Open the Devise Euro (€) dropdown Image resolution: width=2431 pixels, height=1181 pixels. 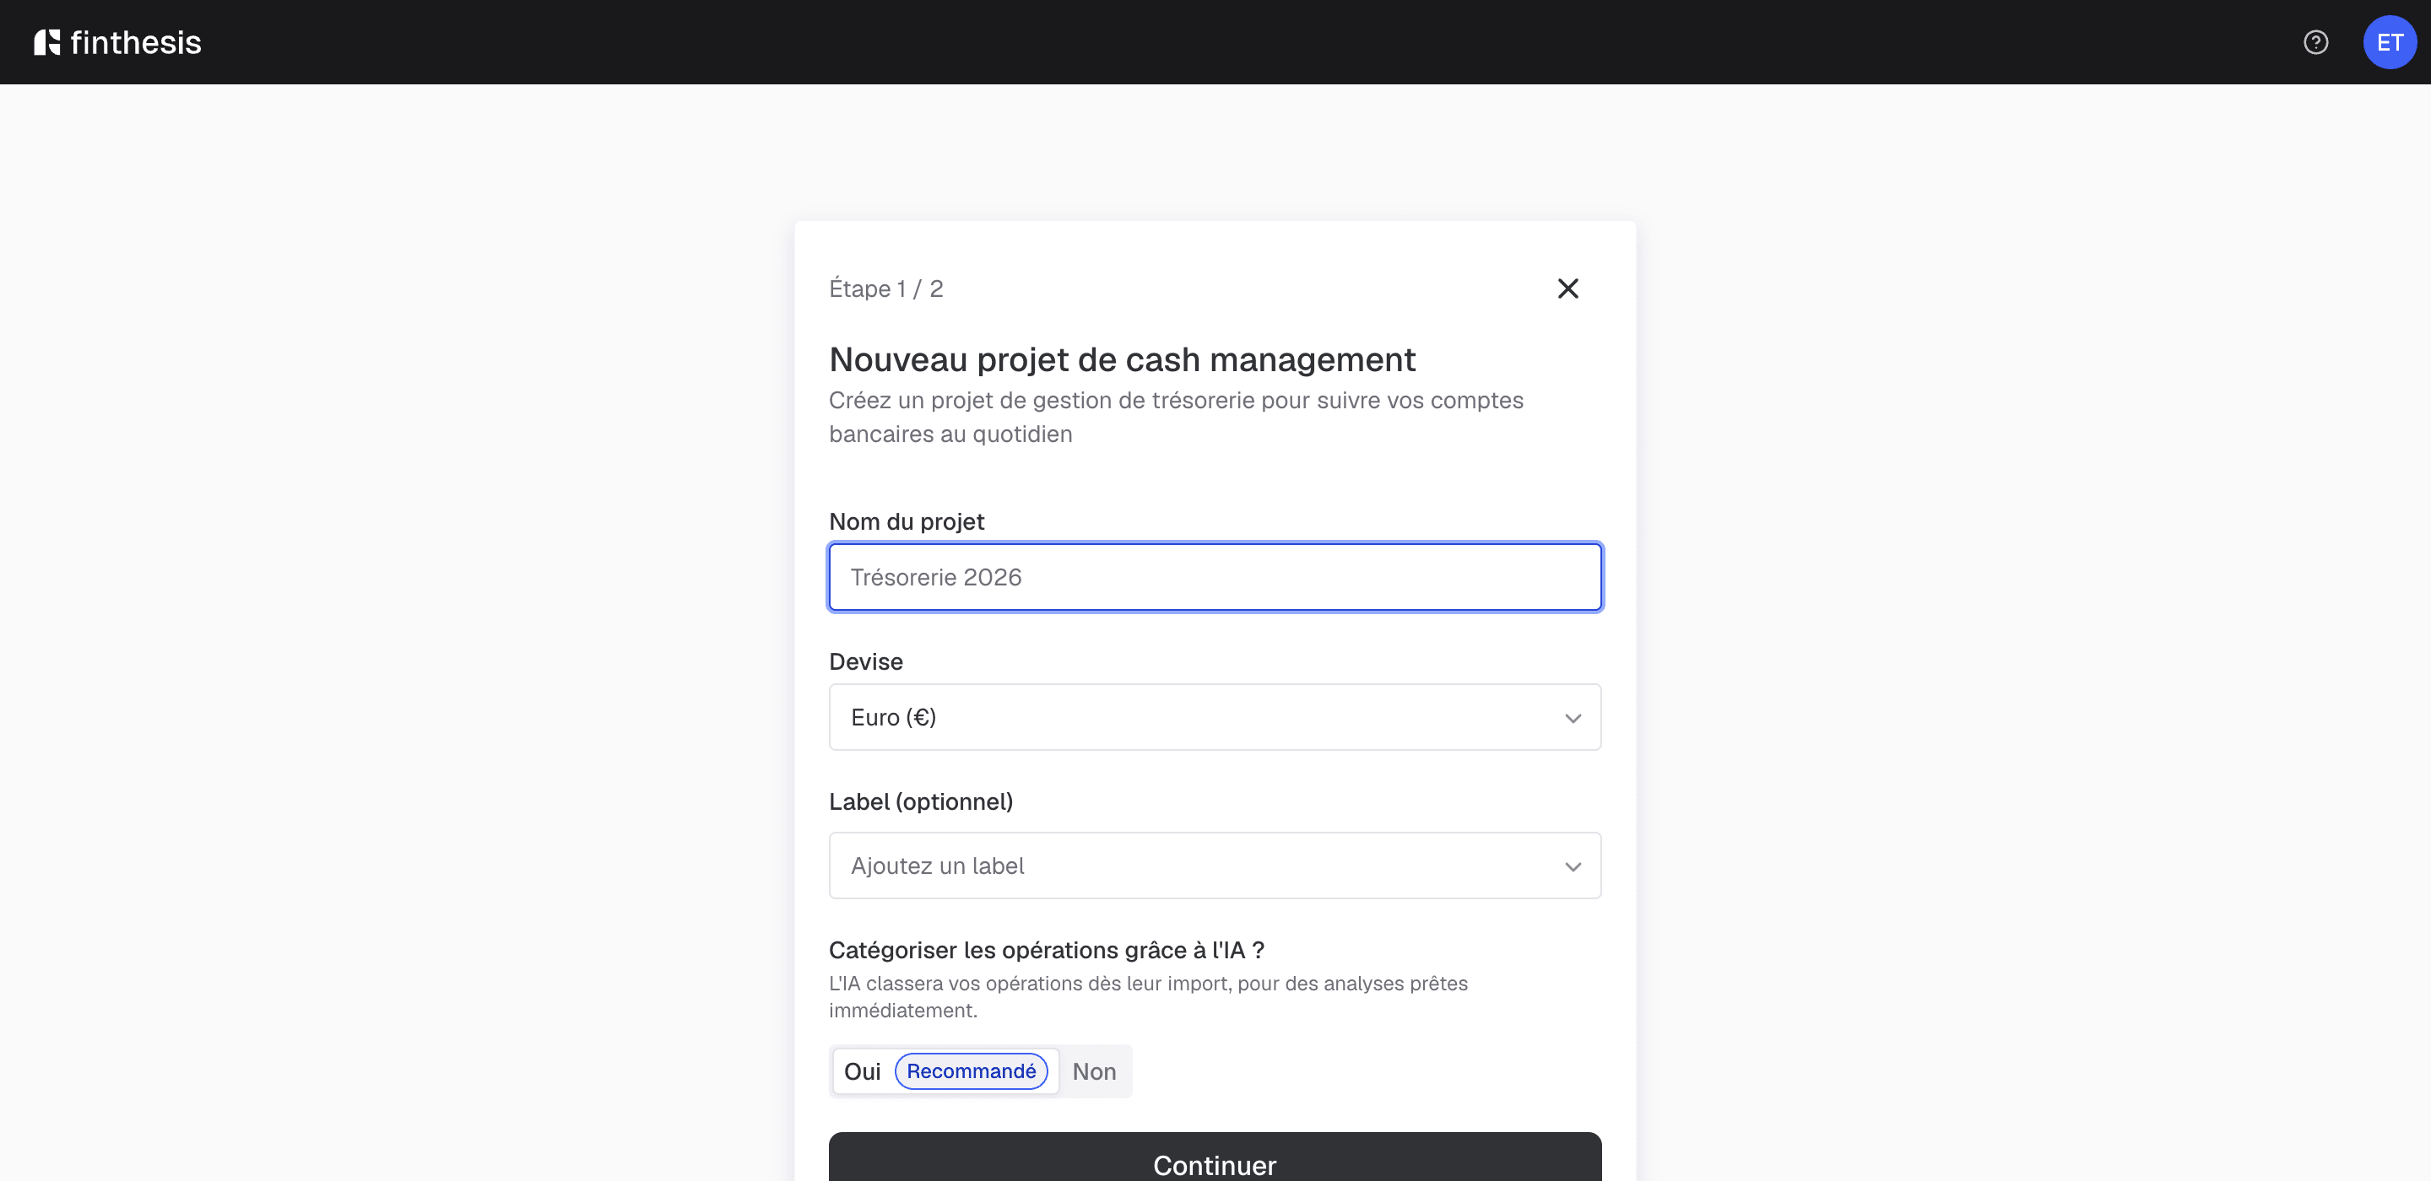[x=1215, y=717]
